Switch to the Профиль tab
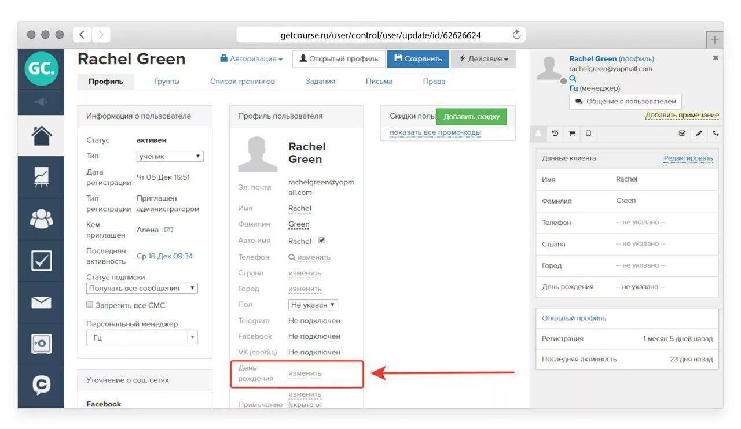The height and width of the screenshot is (429, 741). pos(106,82)
